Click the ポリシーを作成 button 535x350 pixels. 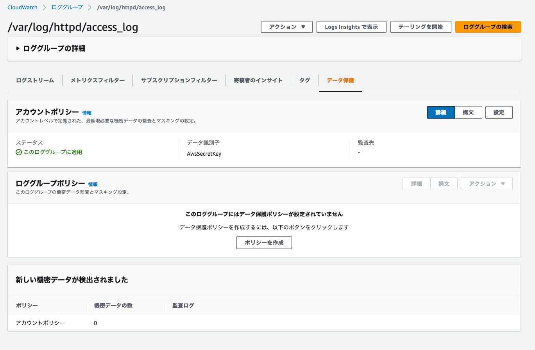pos(264,243)
